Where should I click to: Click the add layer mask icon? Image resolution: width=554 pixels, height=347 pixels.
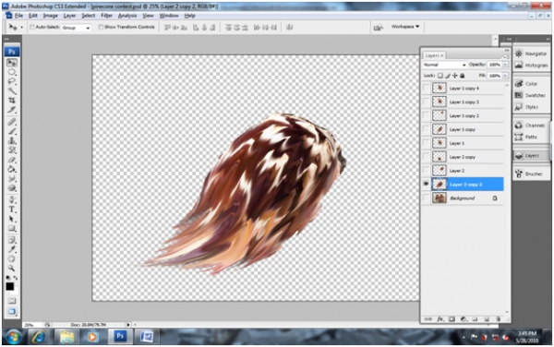452,319
